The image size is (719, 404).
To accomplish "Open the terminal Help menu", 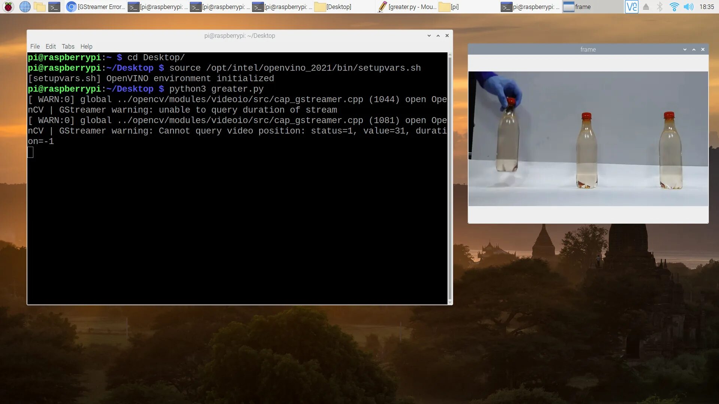I will point(86,46).
